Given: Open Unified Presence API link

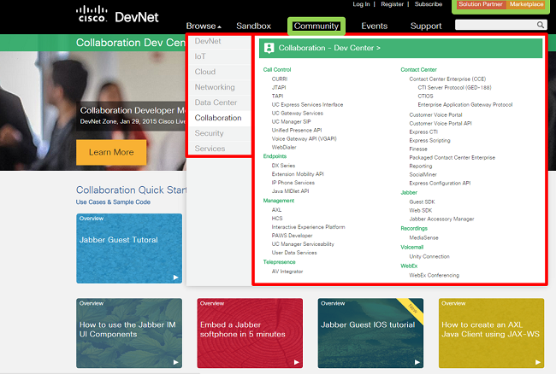Looking at the screenshot, I should 297,130.
